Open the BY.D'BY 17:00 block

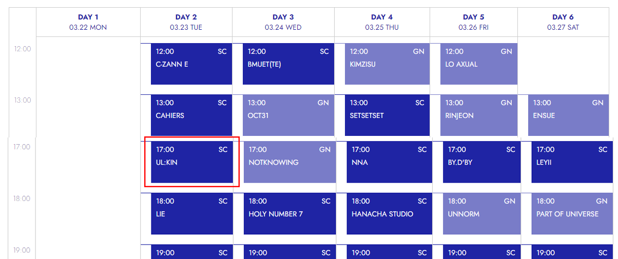pyautogui.click(x=481, y=162)
